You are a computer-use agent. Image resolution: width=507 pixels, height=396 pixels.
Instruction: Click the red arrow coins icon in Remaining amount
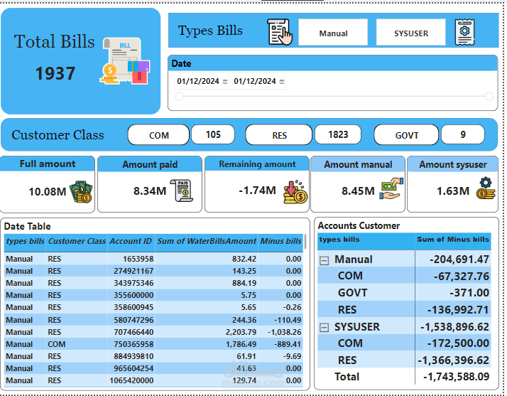click(295, 192)
